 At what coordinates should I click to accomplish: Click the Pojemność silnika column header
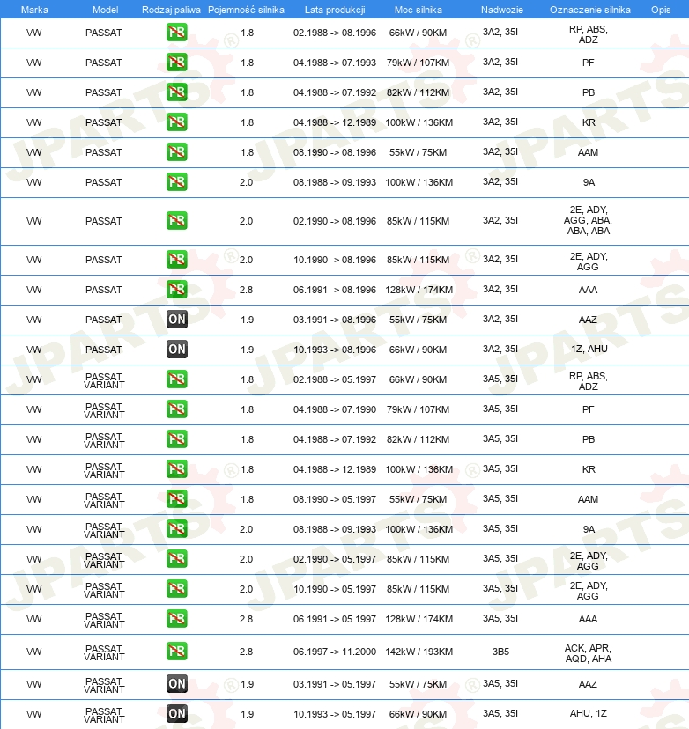246,10
